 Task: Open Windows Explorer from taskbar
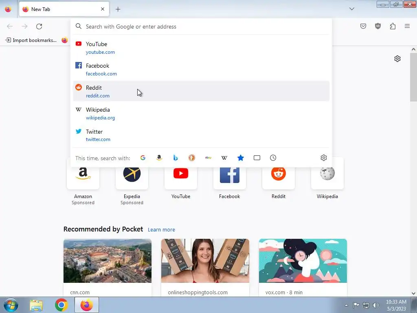point(36,305)
